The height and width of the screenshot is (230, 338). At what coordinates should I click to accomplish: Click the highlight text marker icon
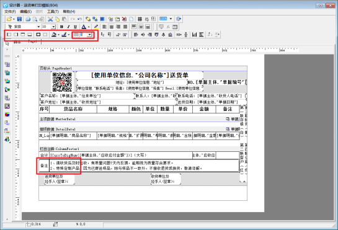tap(96, 27)
